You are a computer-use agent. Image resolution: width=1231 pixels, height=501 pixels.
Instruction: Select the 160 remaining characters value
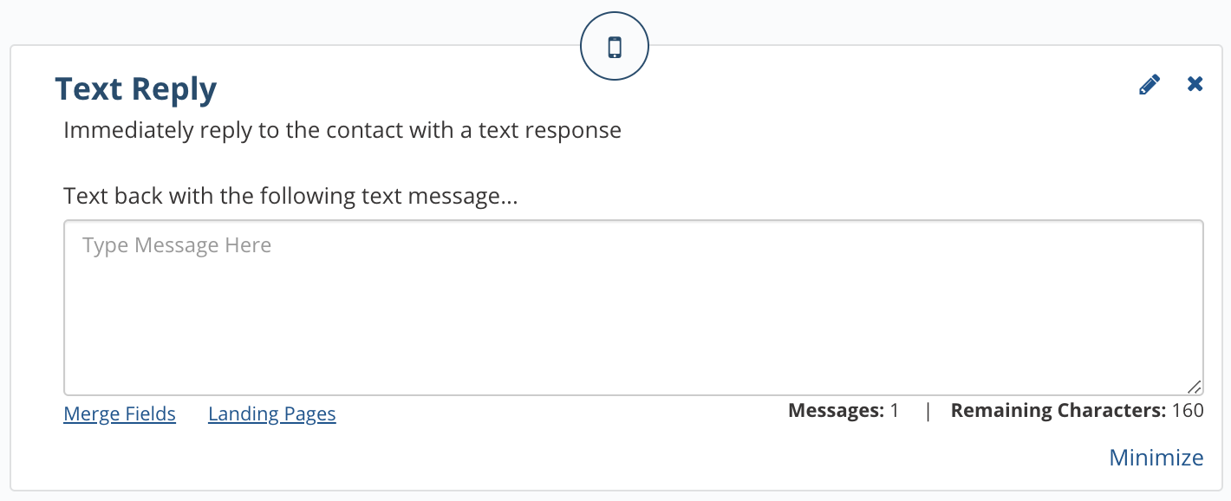(1188, 411)
